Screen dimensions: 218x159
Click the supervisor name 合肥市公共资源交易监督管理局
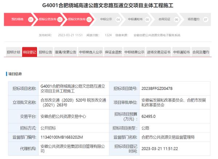[168, 137]
